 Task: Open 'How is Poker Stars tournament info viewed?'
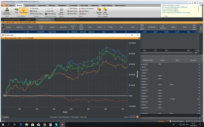[176, 12]
